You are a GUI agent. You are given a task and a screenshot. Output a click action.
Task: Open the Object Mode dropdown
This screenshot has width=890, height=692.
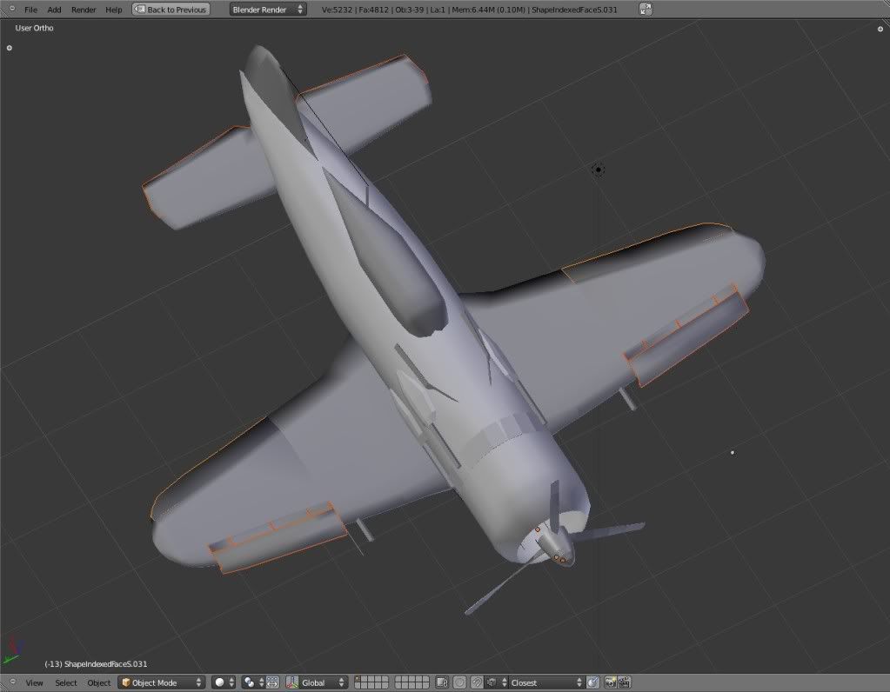click(x=162, y=682)
